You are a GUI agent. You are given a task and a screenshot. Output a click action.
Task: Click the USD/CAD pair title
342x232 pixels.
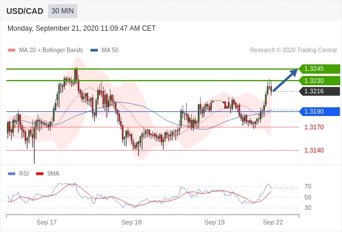tap(25, 11)
